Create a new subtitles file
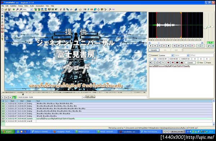This screenshot has width=216, height=141. click(x=3, y=9)
